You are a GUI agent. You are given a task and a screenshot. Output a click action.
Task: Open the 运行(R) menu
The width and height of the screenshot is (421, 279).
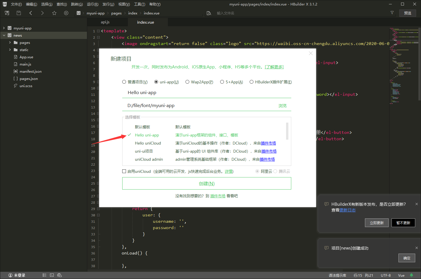[x=92, y=4]
